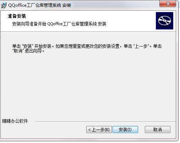Click the 准备安装 heading
The width and height of the screenshot is (180, 143).
(x=17, y=16)
